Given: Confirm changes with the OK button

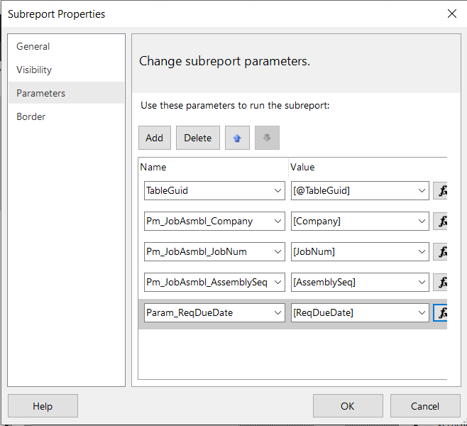Looking at the screenshot, I should tap(348, 406).
